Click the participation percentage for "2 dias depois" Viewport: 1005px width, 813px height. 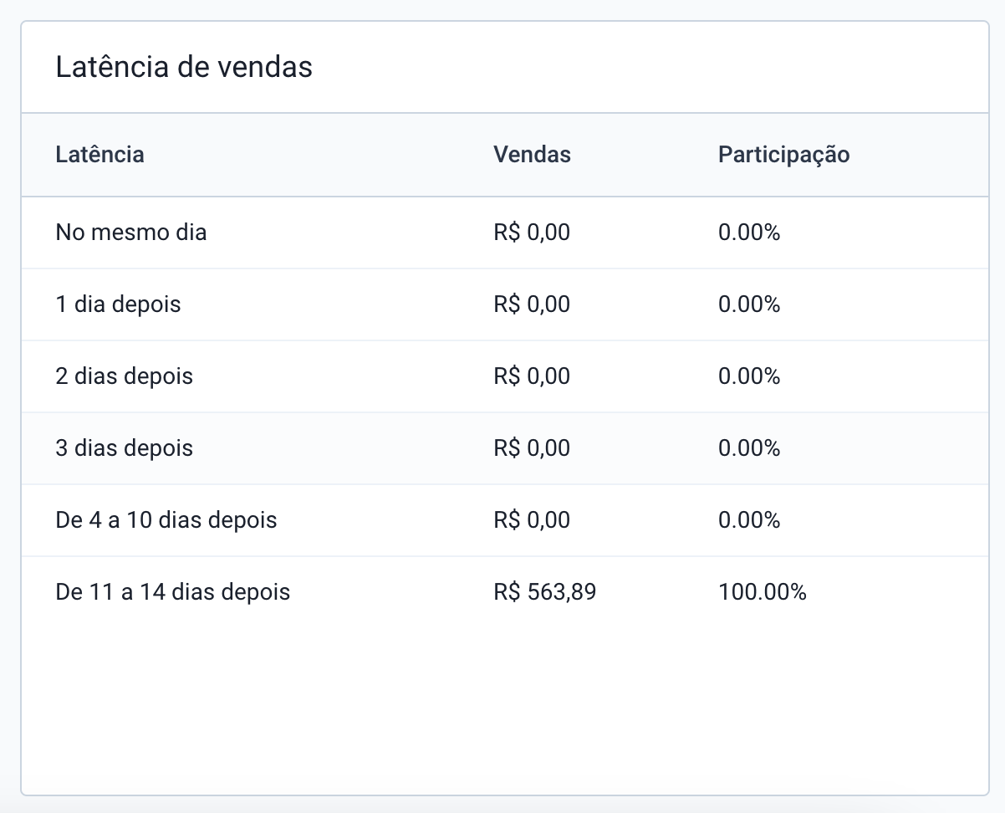[748, 376]
